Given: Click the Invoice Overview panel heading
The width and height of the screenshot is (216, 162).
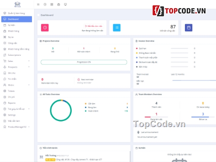Looking at the screenshot, I should coord(146,41).
